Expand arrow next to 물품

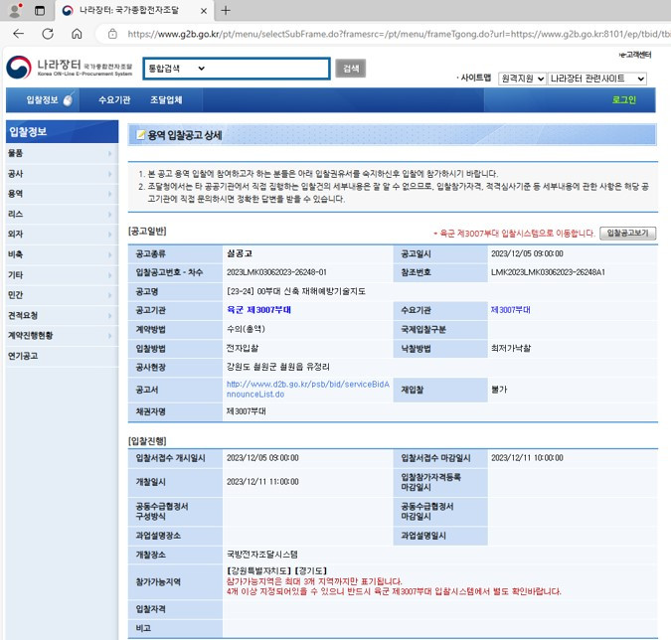pos(110,153)
